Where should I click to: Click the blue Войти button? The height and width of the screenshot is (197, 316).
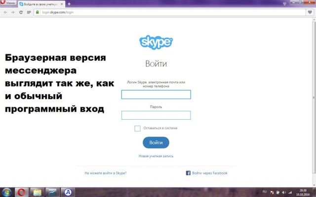156,142
